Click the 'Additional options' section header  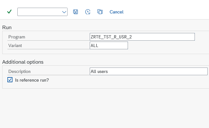23,62
